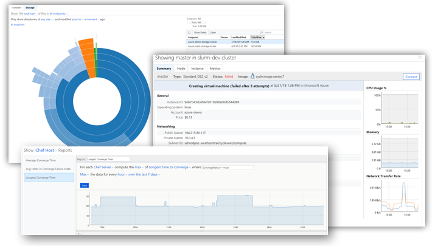The width and height of the screenshot is (438, 246).
Task: Open the Node tab
Action: [181, 69]
